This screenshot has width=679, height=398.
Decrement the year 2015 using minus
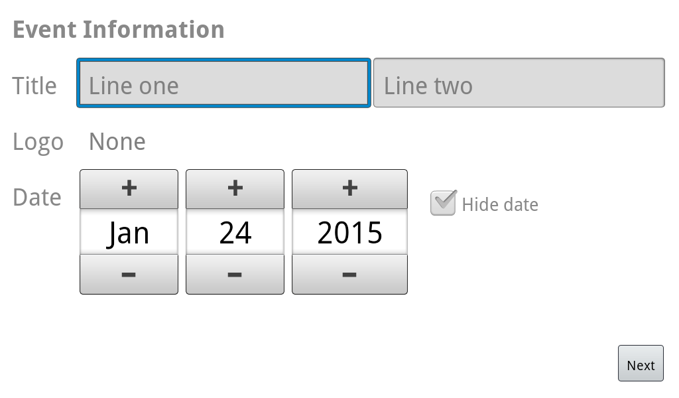(349, 275)
